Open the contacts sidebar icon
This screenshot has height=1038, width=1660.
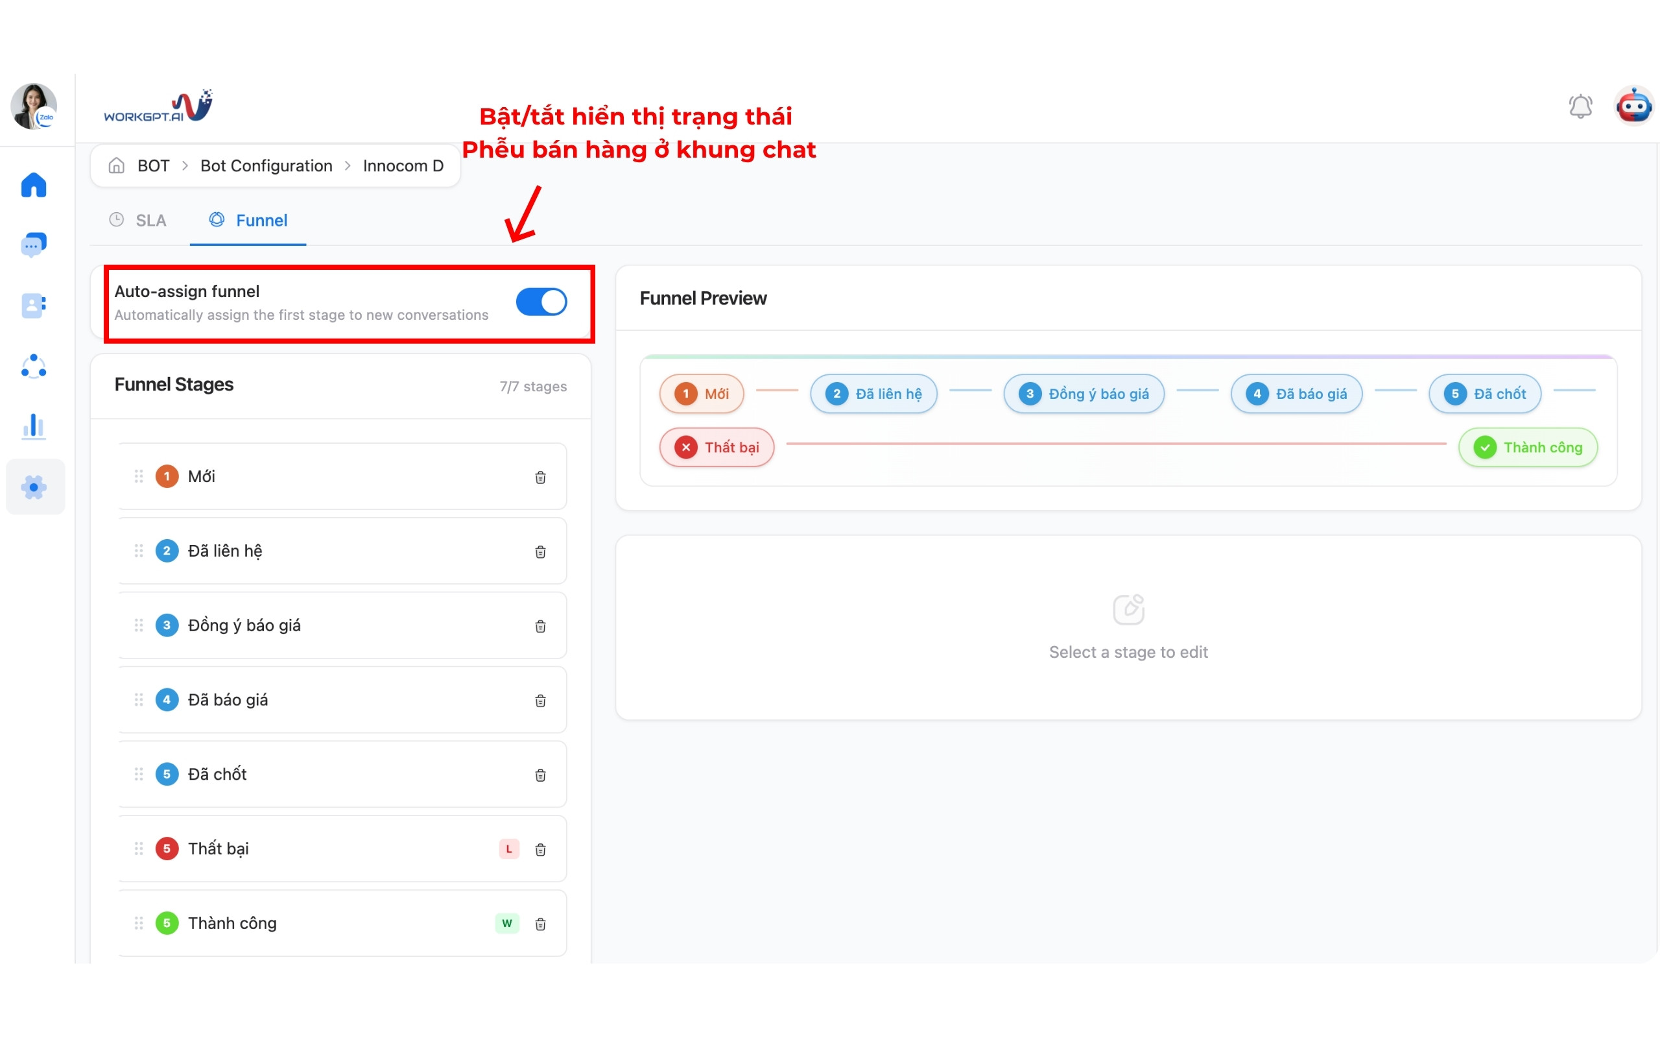click(34, 305)
